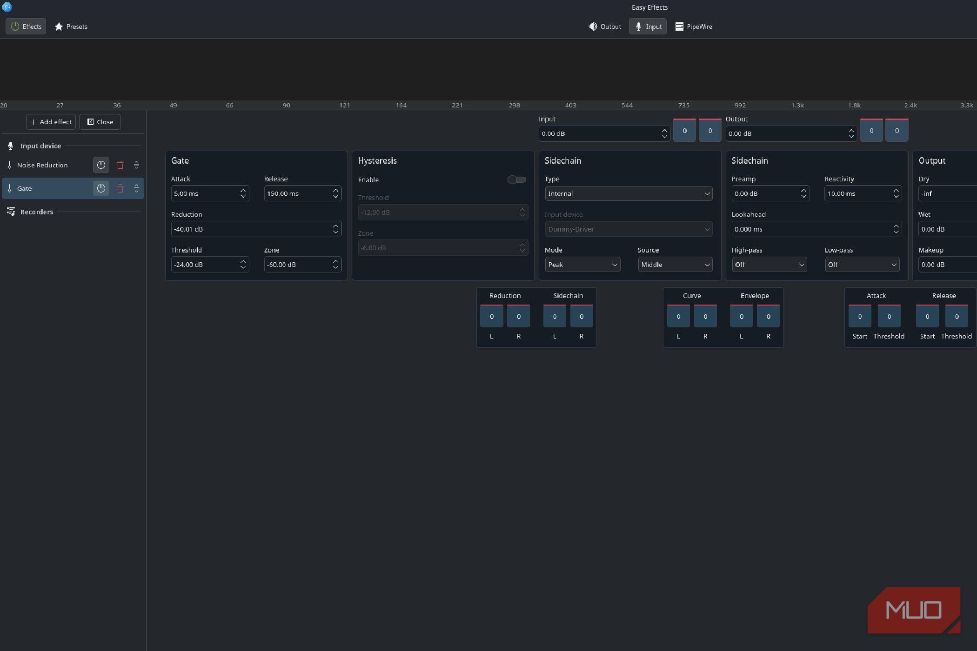Click the Easy Effects app icon
Screen dimensions: 977x651
click(7, 7)
